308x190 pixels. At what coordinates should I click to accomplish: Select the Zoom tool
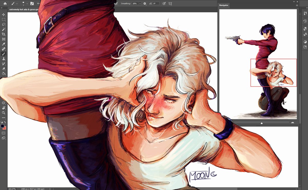(x=4, y=113)
